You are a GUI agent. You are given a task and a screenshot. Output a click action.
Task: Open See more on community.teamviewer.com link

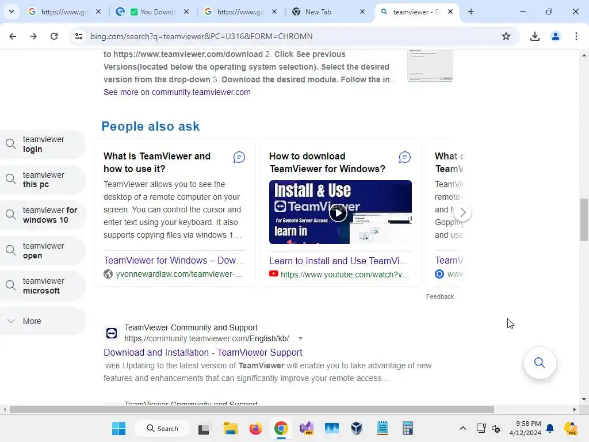pos(177,92)
